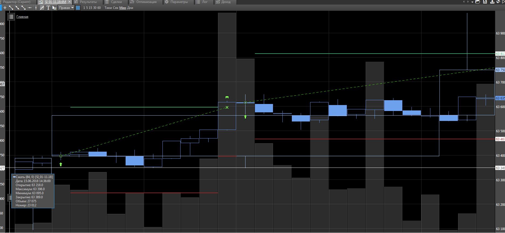The width and height of the screenshot is (505, 233).
Task: Set the timeframe interval to 1
Action: pos(84,8)
